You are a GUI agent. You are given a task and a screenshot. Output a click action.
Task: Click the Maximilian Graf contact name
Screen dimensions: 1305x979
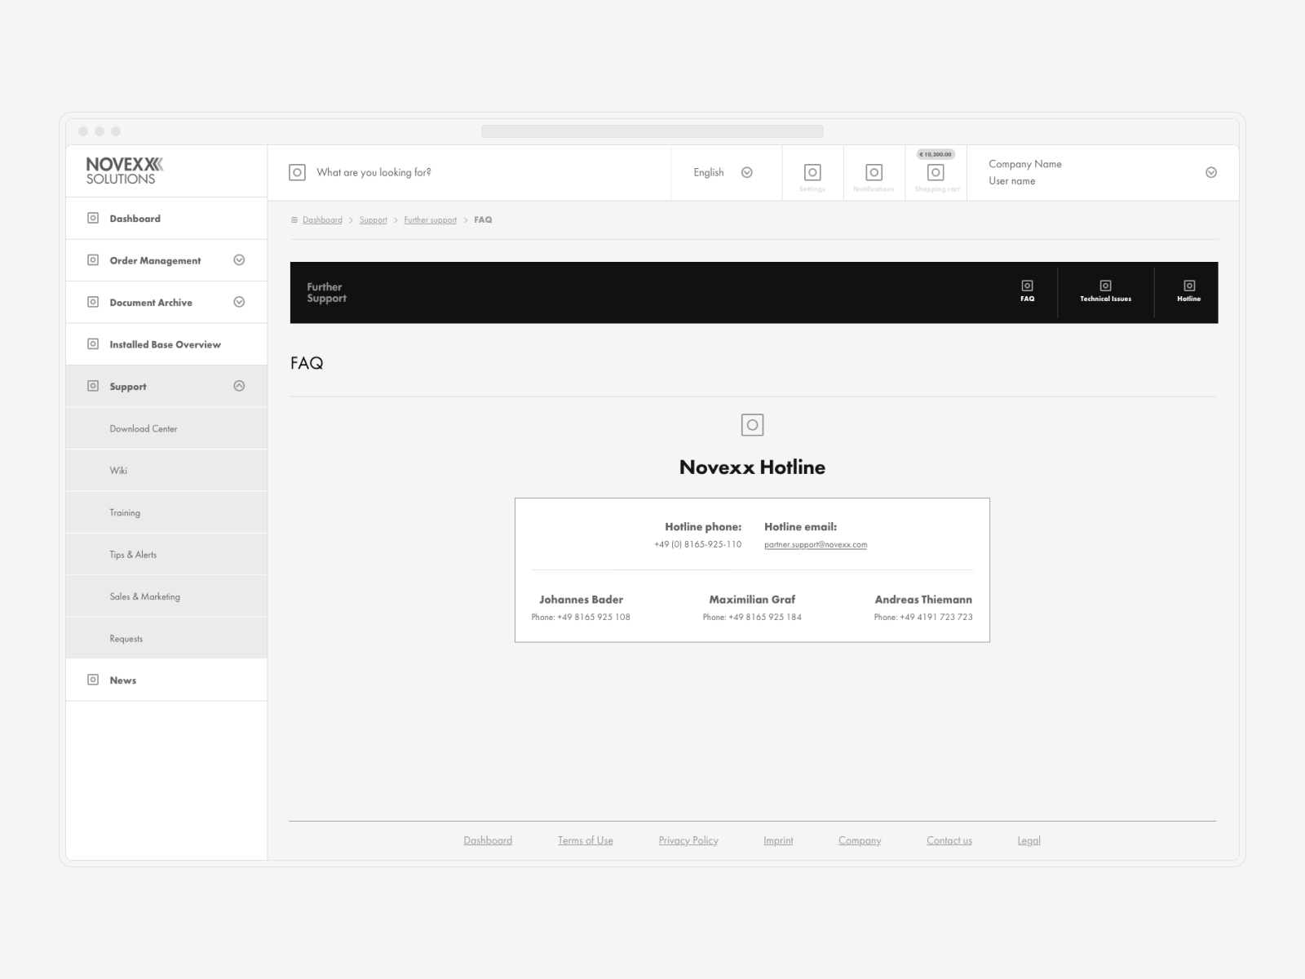pyautogui.click(x=752, y=600)
